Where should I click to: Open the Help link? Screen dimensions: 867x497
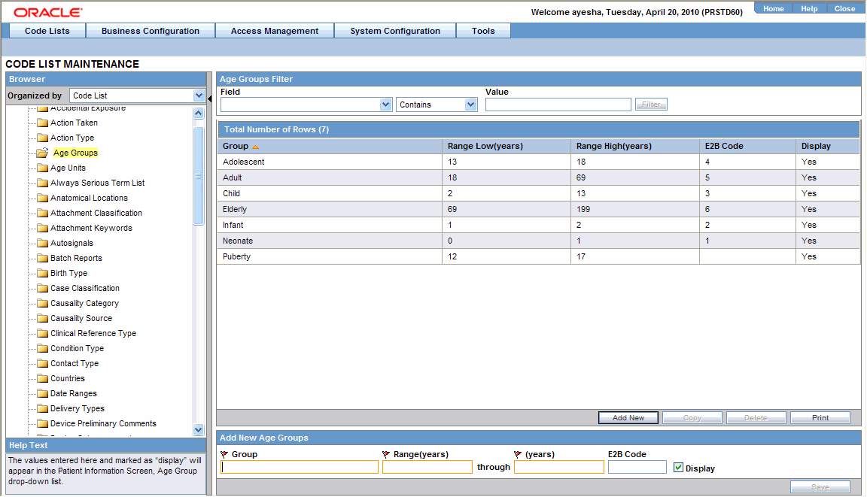pyautogui.click(x=810, y=8)
